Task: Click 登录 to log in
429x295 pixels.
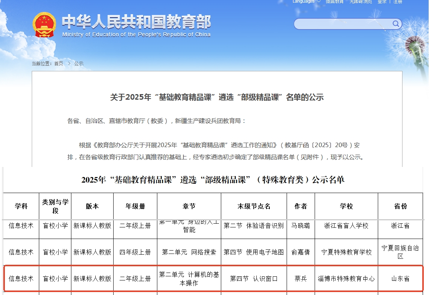Action: 381,1
